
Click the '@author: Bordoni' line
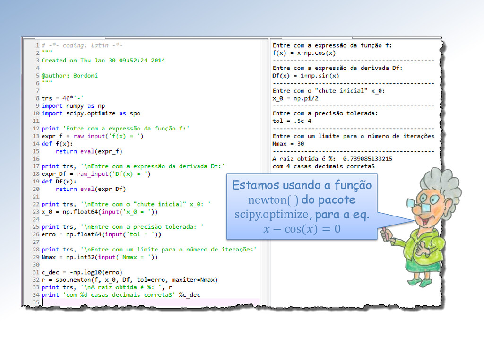[x=70, y=76]
